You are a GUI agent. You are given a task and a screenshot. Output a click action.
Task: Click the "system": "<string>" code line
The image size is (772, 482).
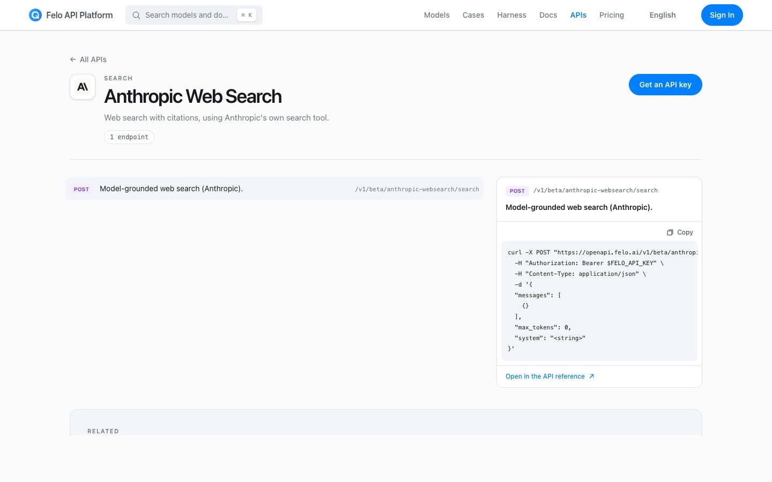point(550,338)
